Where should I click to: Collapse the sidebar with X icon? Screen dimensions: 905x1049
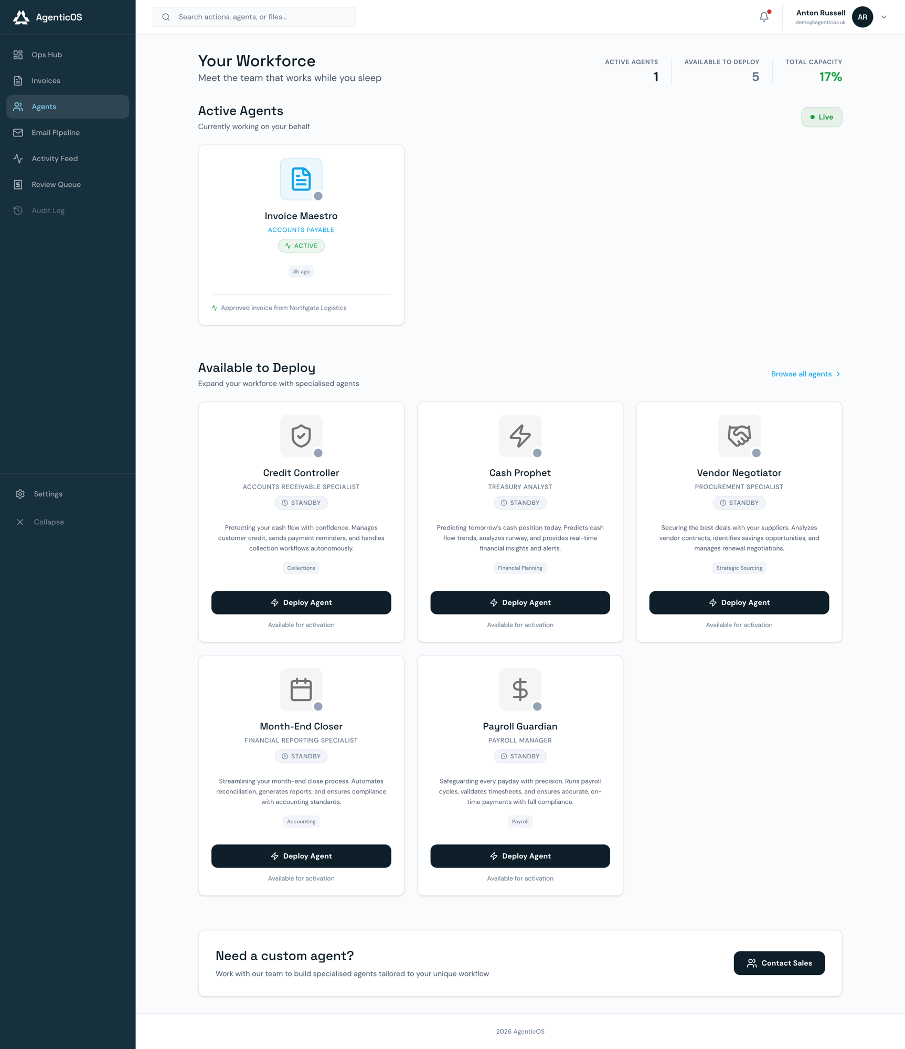tap(20, 522)
